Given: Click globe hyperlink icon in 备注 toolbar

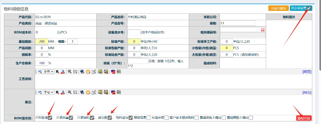Looking at the screenshot, I should tap(82, 92).
